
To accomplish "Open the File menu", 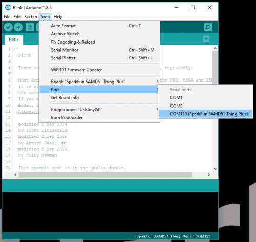I will pyautogui.click(x=7, y=17).
